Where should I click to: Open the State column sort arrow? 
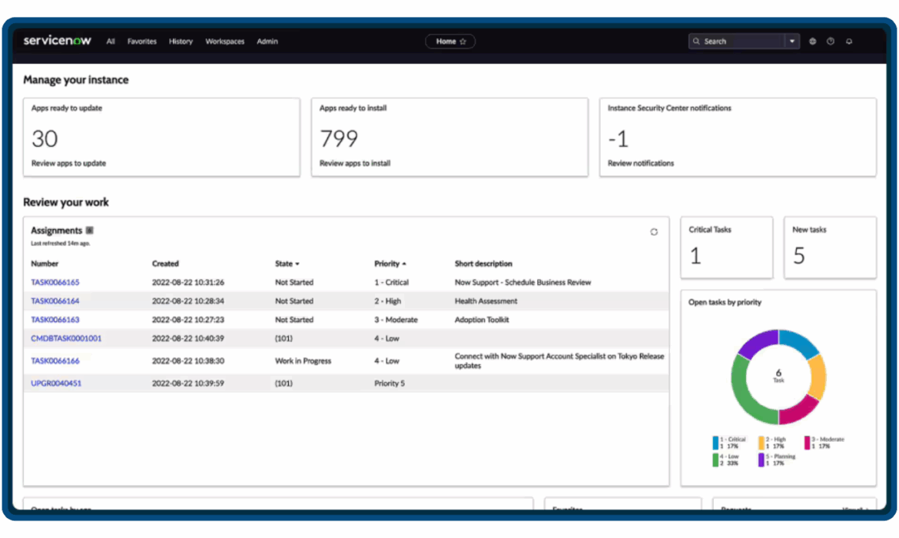coord(297,264)
